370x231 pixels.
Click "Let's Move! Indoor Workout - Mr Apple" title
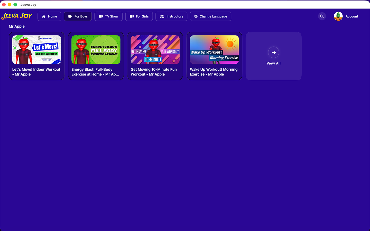(x=36, y=72)
